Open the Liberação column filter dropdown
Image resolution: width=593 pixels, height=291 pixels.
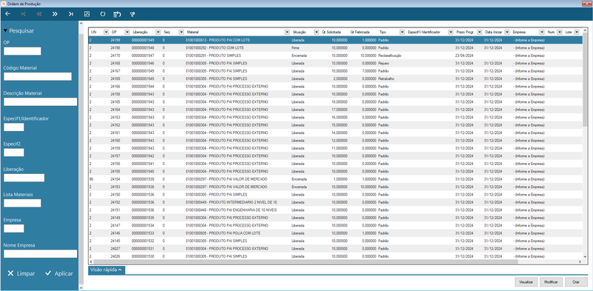pos(158,32)
